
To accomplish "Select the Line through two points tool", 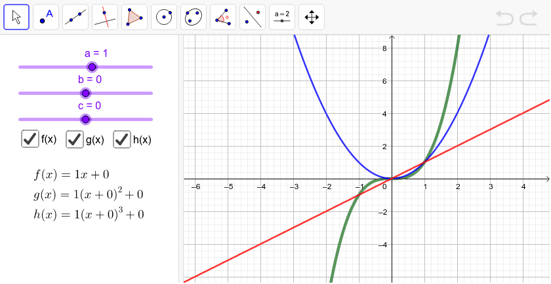I will 75,17.
